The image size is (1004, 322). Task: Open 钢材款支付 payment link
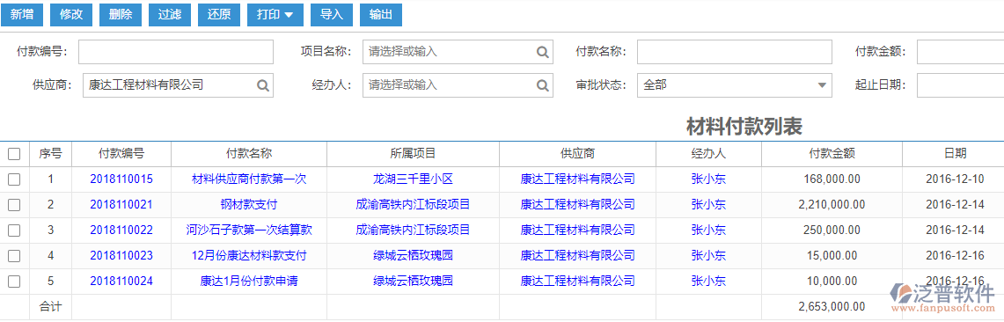tap(249, 205)
